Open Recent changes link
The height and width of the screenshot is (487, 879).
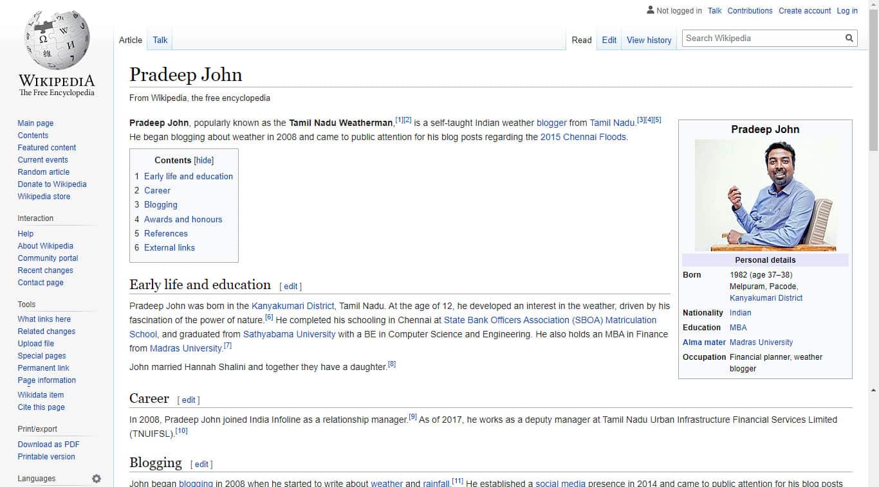click(x=46, y=270)
